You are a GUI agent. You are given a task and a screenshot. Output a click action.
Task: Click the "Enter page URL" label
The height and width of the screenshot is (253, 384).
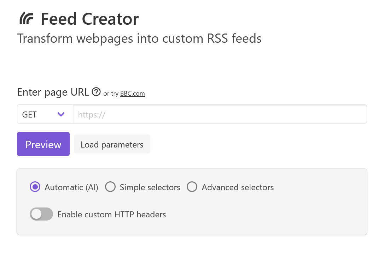tap(53, 92)
